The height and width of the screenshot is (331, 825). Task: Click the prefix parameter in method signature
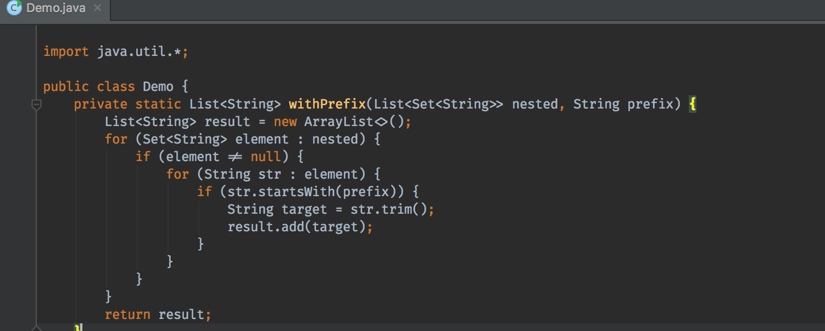(x=650, y=104)
